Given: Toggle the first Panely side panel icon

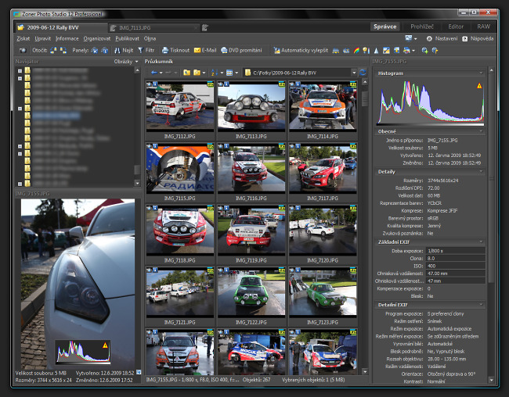Looking at the screenshot, I should [95, 50].
